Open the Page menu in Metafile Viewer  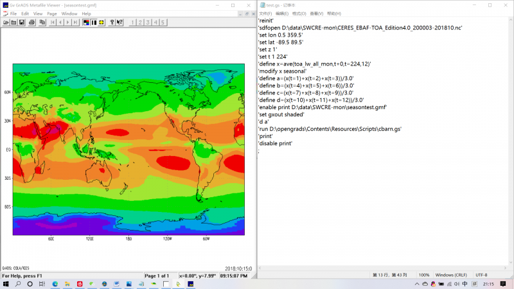(51, 13)
